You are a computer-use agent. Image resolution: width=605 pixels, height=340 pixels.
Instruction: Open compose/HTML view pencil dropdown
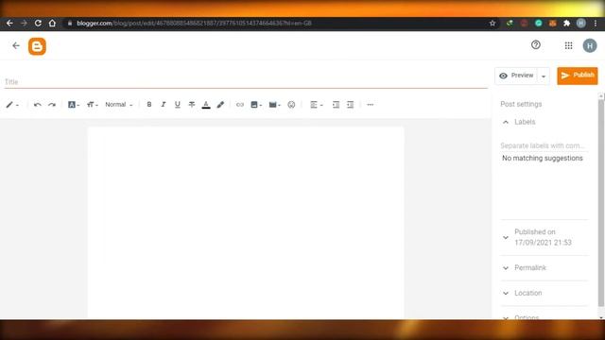coord(12,105)
